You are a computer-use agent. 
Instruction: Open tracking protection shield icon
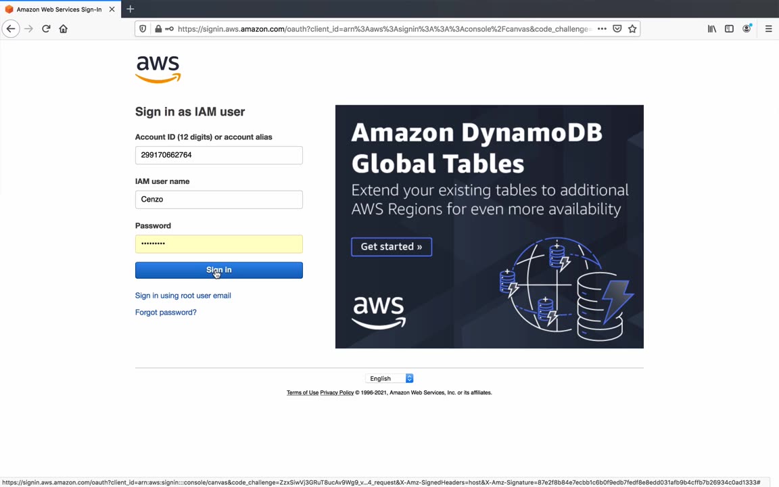coord(143,29)
